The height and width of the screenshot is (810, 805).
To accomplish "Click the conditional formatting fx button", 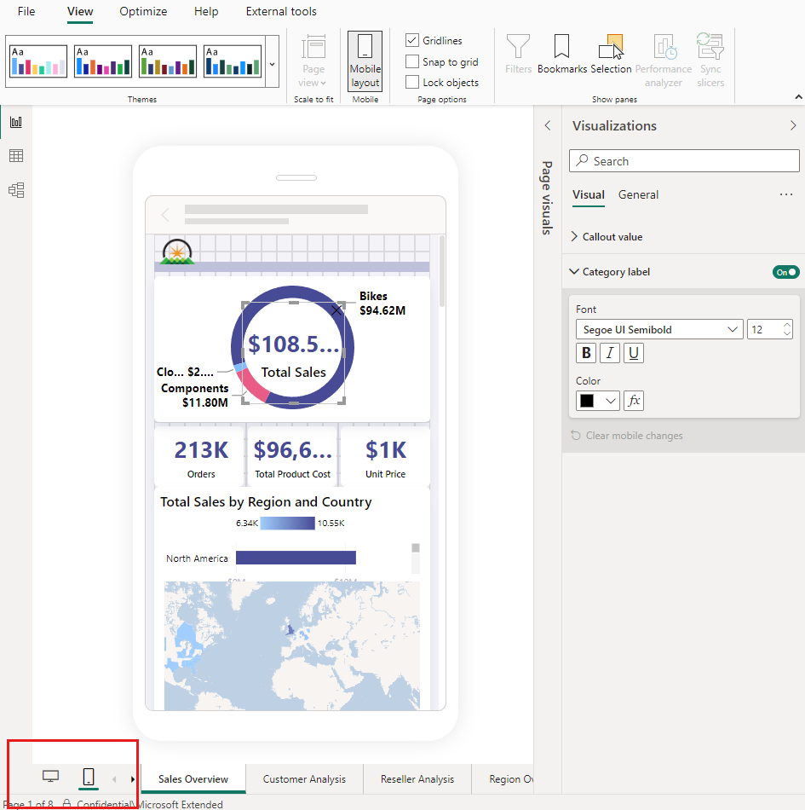I will click(x=634, y=401).
